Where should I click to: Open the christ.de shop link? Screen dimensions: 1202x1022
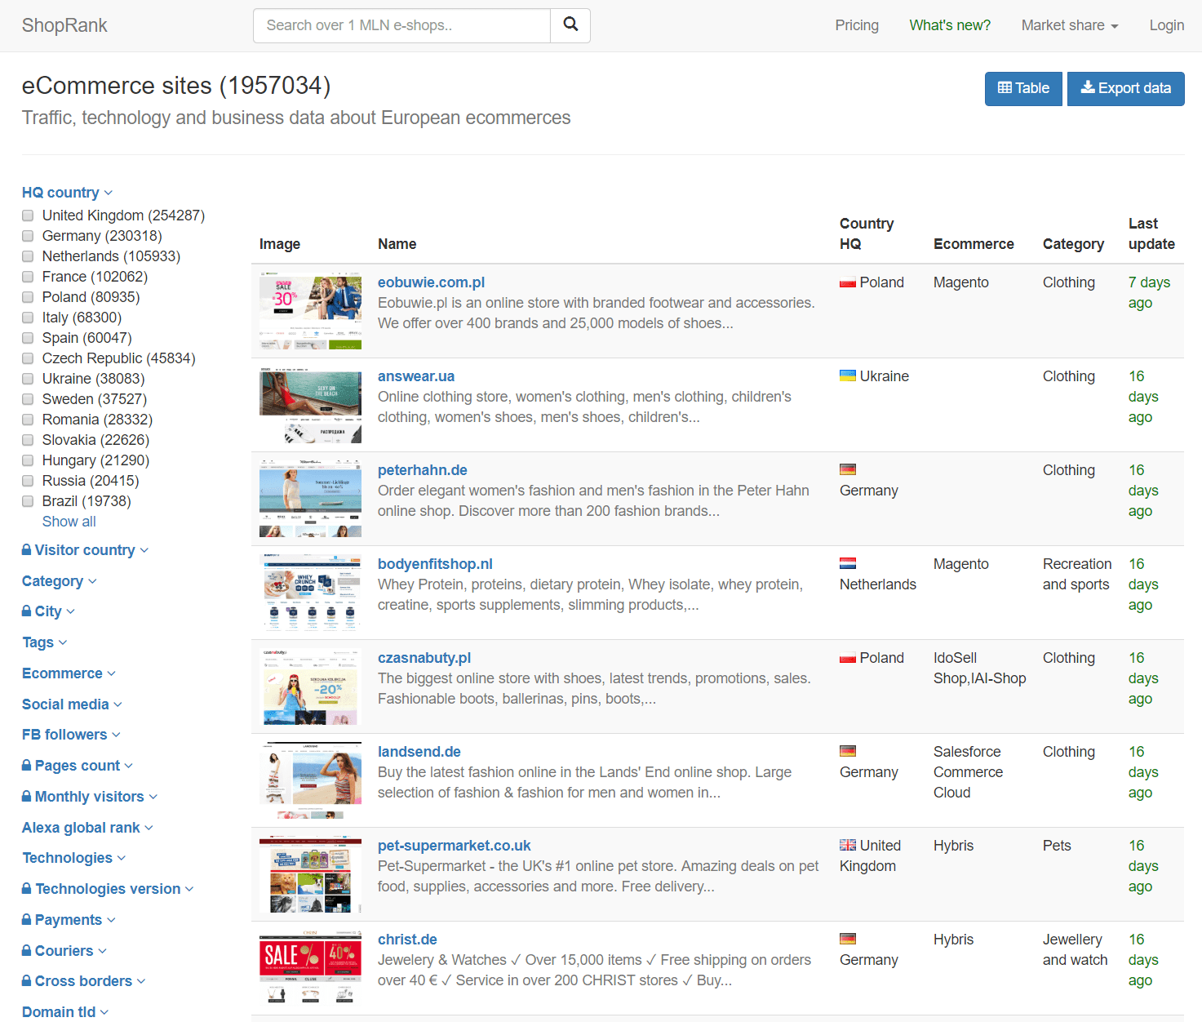tap(407, 940)
